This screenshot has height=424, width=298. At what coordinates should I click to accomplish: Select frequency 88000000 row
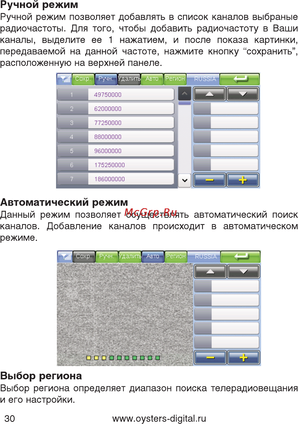(x=116, y=137)
